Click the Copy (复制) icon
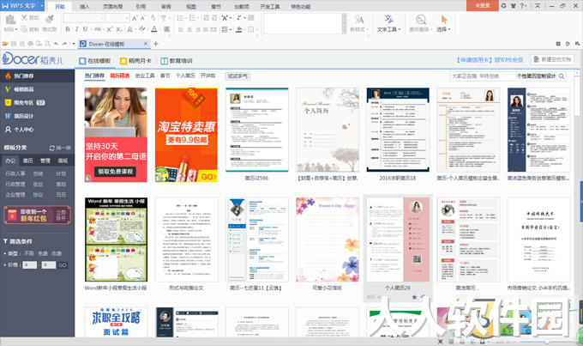 point(25,29)
